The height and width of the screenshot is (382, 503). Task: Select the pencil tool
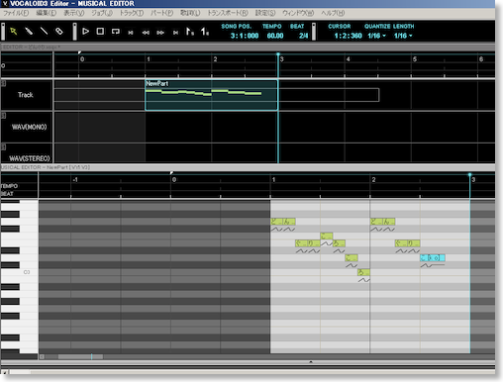click(29, 32)
